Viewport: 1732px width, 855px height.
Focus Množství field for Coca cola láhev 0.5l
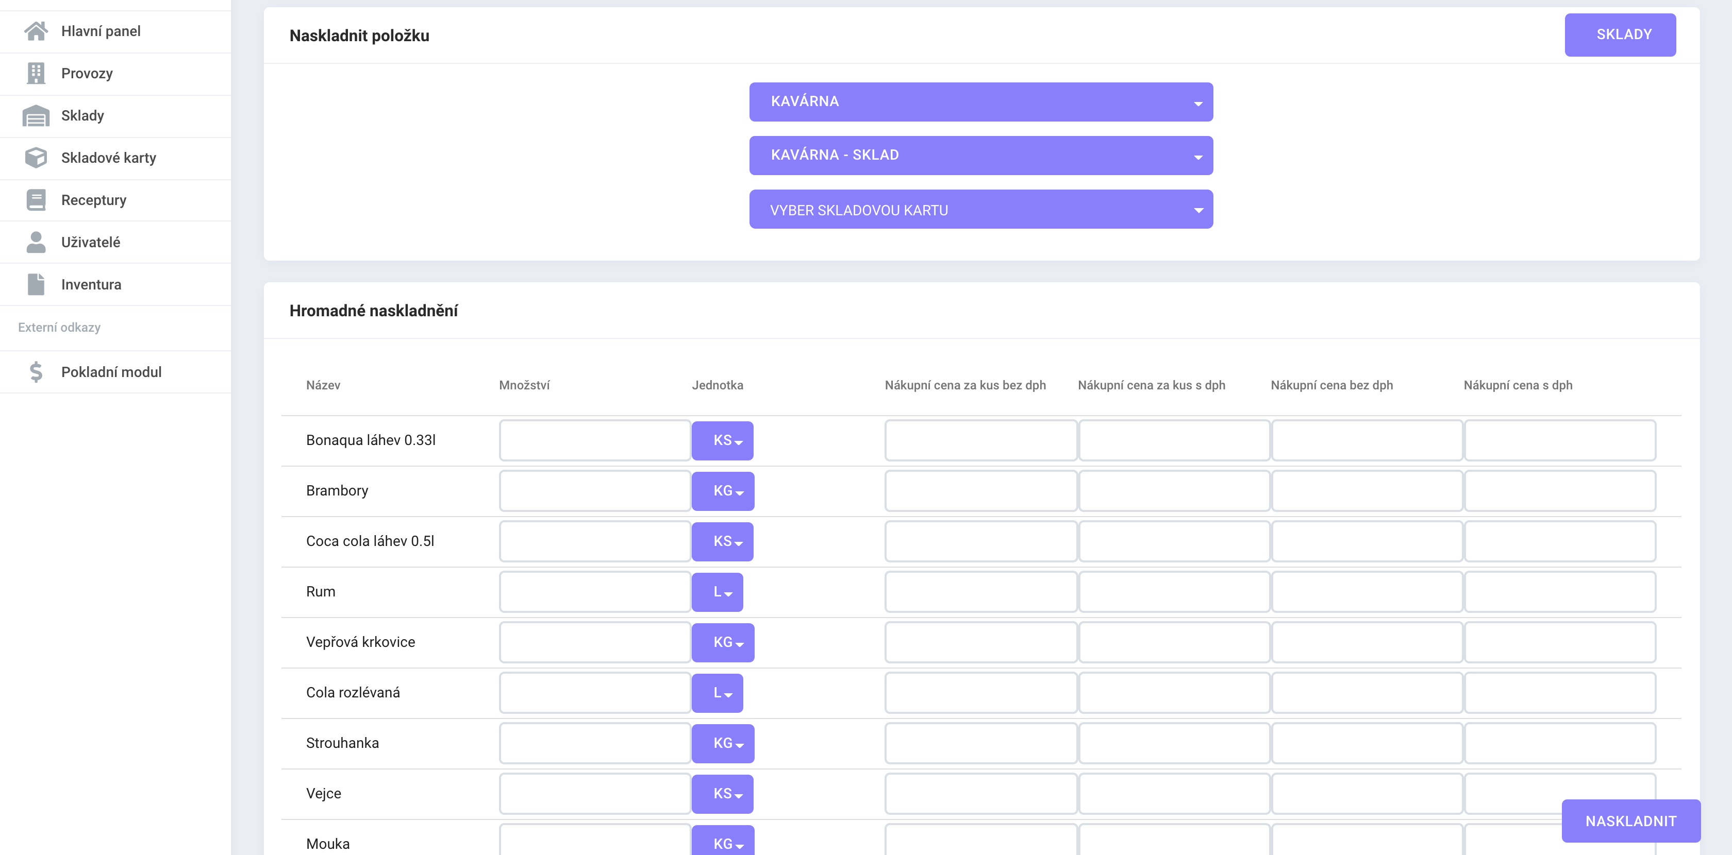tap(594, 541)
